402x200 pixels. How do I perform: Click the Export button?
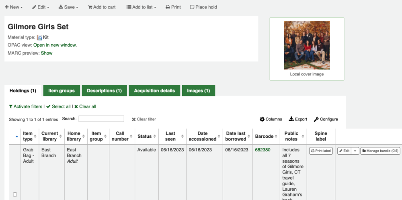tap(298, 119)
